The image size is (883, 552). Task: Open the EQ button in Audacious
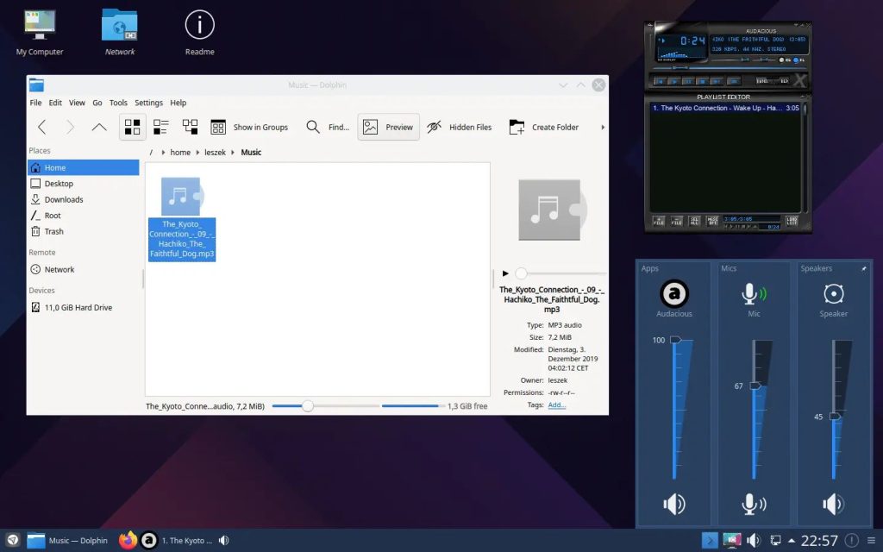click(x=781, y=60)
